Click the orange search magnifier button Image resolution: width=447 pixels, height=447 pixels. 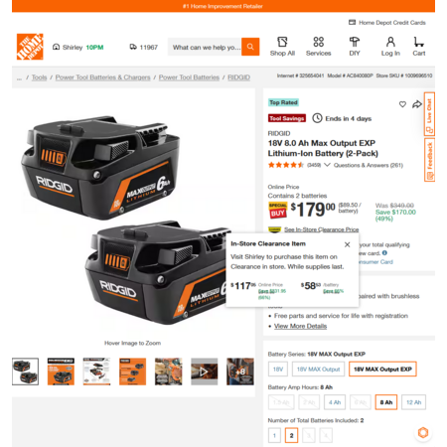point(250,47)
